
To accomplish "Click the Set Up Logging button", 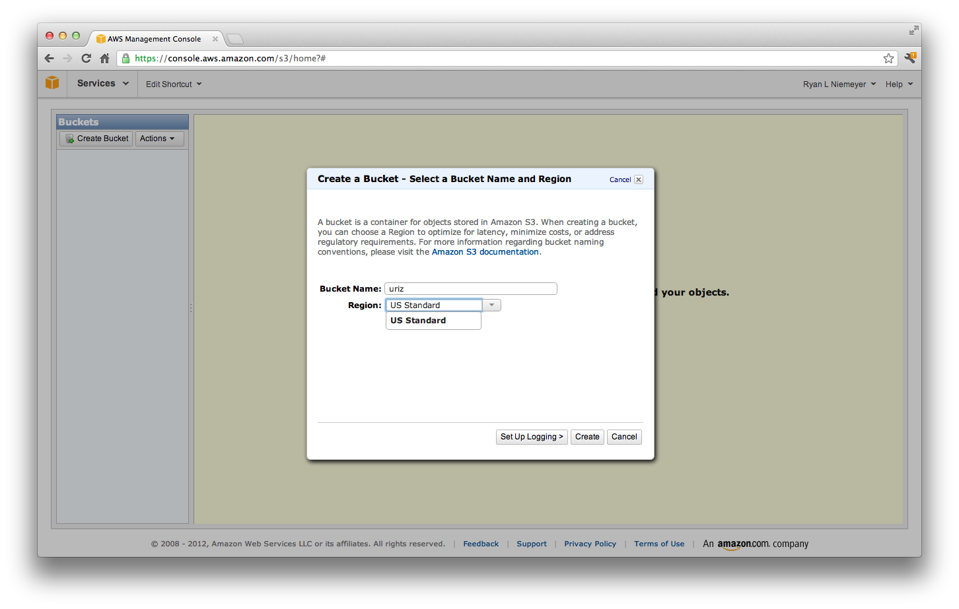I will 531,437.
